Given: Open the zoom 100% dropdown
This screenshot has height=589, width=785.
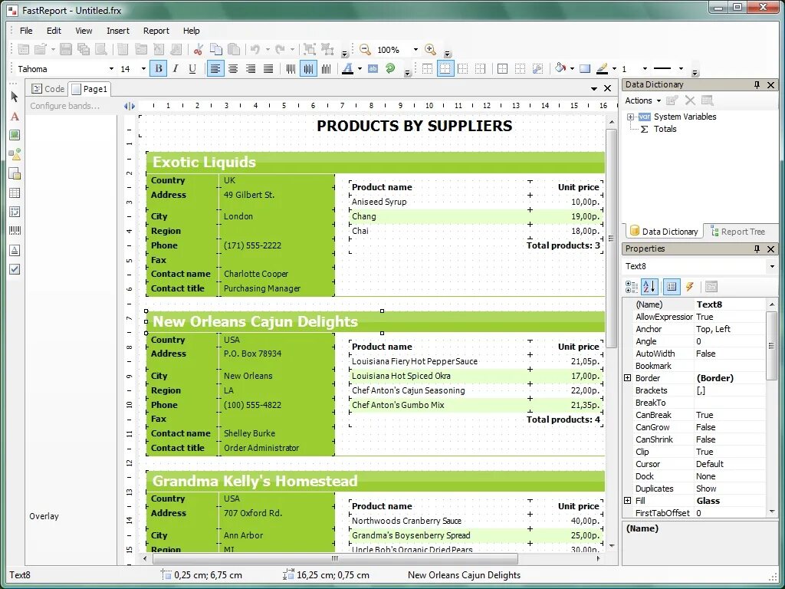Looking at the screenshot, I should tap(415, 50).
